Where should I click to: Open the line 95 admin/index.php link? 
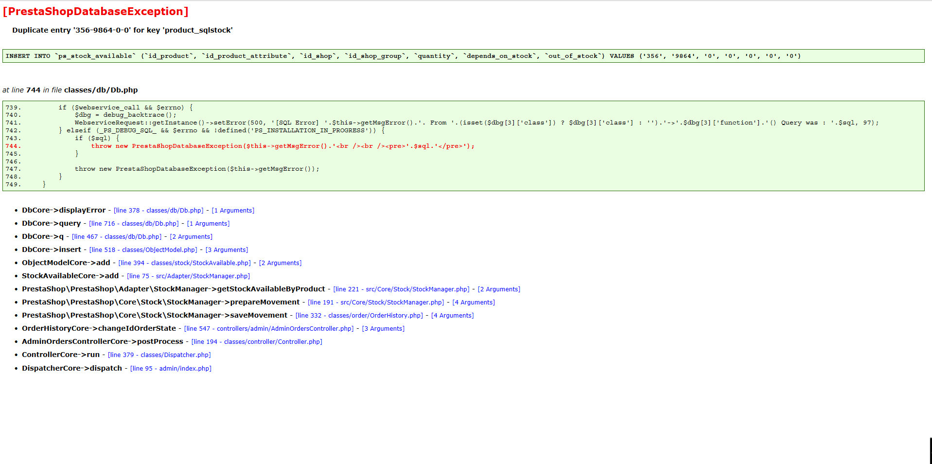pyautogui.click(x=171, y=369)
